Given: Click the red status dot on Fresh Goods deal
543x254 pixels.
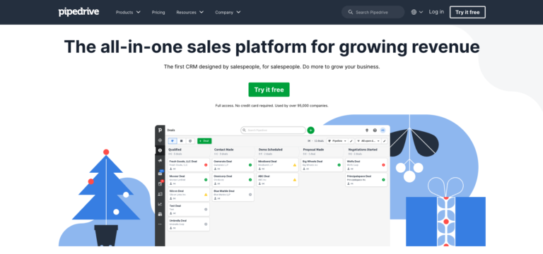Looking at the screenshot, I should tap(206, 165).
